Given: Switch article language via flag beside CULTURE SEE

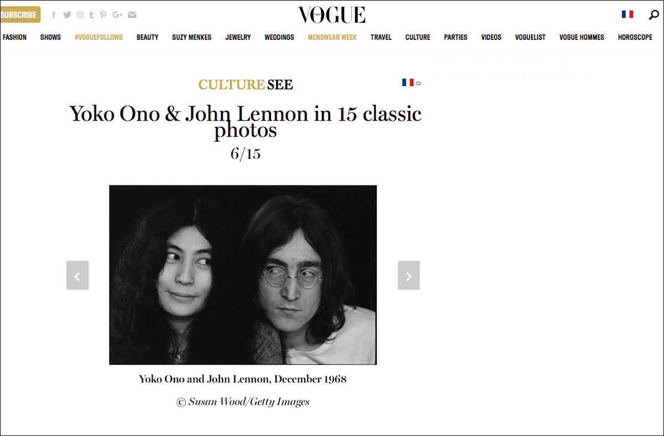Looking at the screenshot, I should tap(412, 82).
